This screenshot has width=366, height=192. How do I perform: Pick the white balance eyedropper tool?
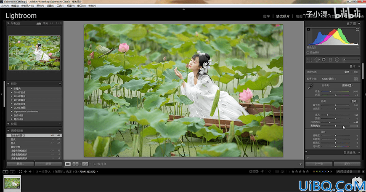coord(310,87)
